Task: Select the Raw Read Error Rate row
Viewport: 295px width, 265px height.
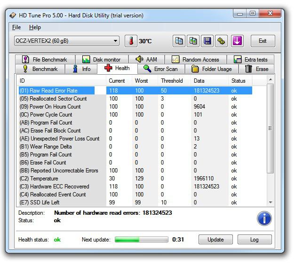Action: 136,91
